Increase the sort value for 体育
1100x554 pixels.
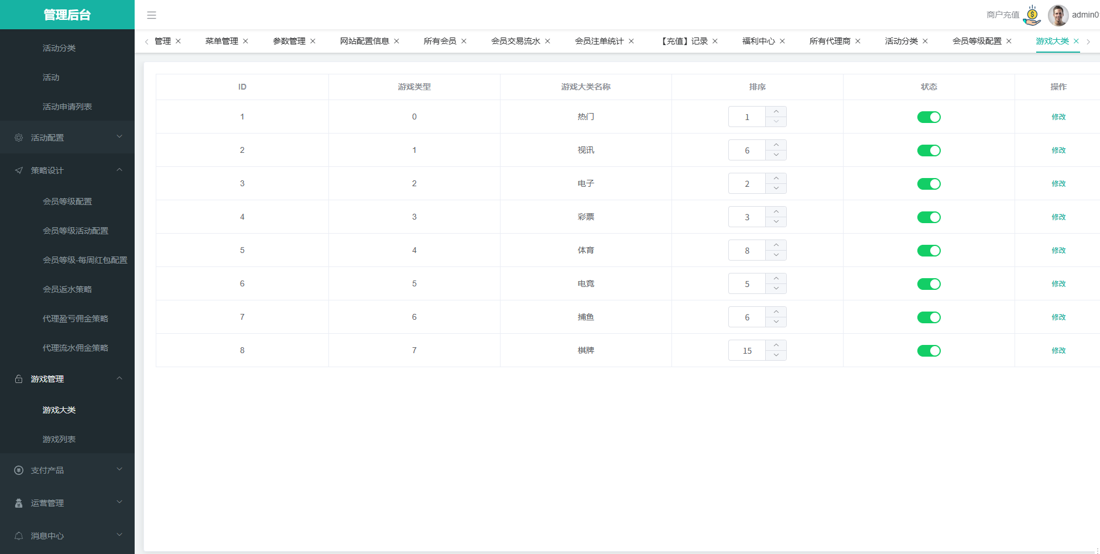[x=776, y=245]
